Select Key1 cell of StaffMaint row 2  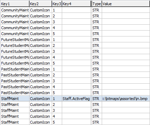pos(15,105)
